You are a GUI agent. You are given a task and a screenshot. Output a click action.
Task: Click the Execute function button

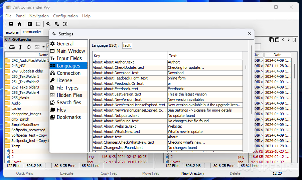66,173
